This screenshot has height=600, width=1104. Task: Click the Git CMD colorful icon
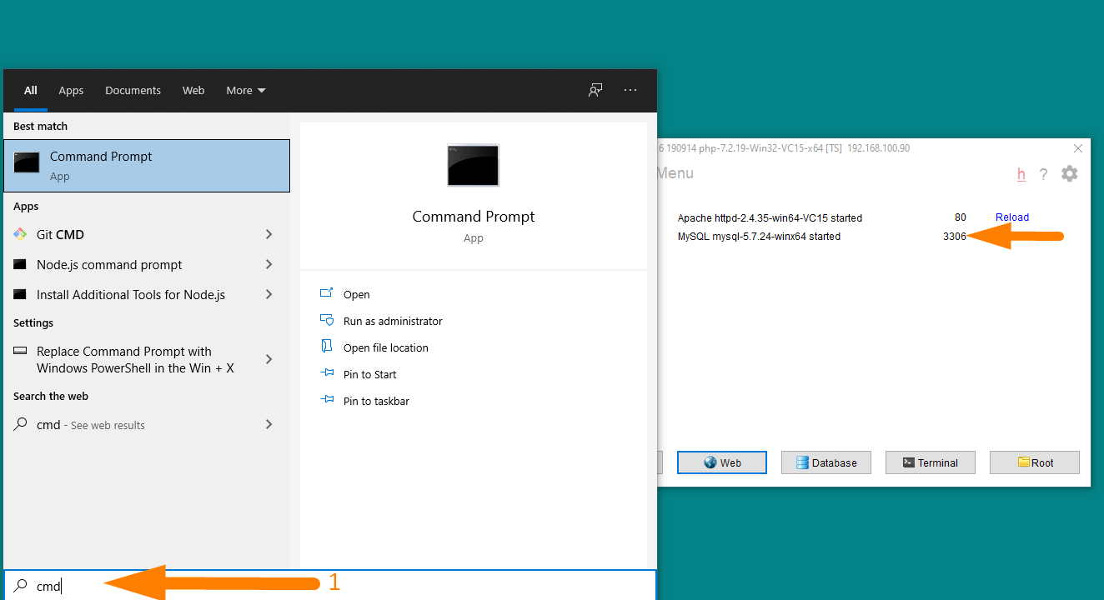(x=20, y=234)
